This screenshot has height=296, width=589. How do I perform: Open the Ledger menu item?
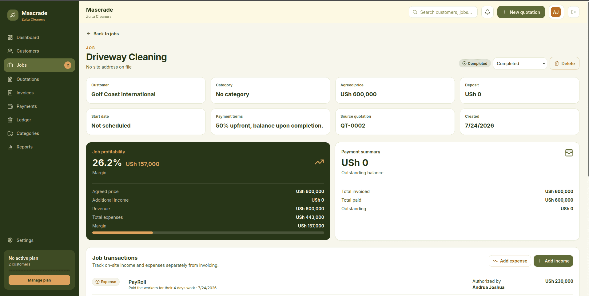coord(39,120)
